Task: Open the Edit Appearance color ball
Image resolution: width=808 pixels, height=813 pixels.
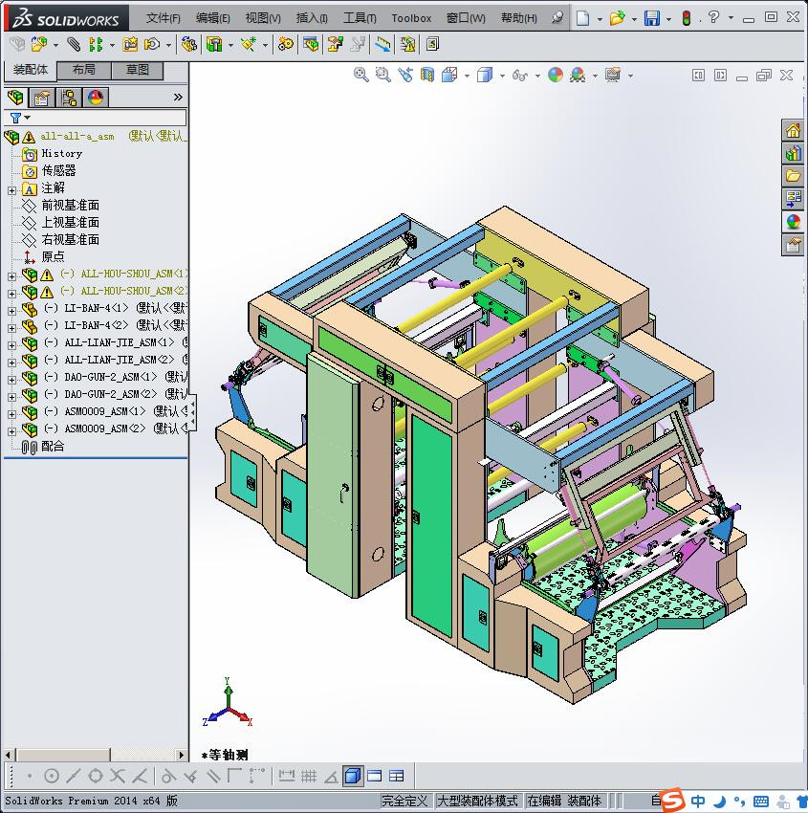Action: pos(555,76)
